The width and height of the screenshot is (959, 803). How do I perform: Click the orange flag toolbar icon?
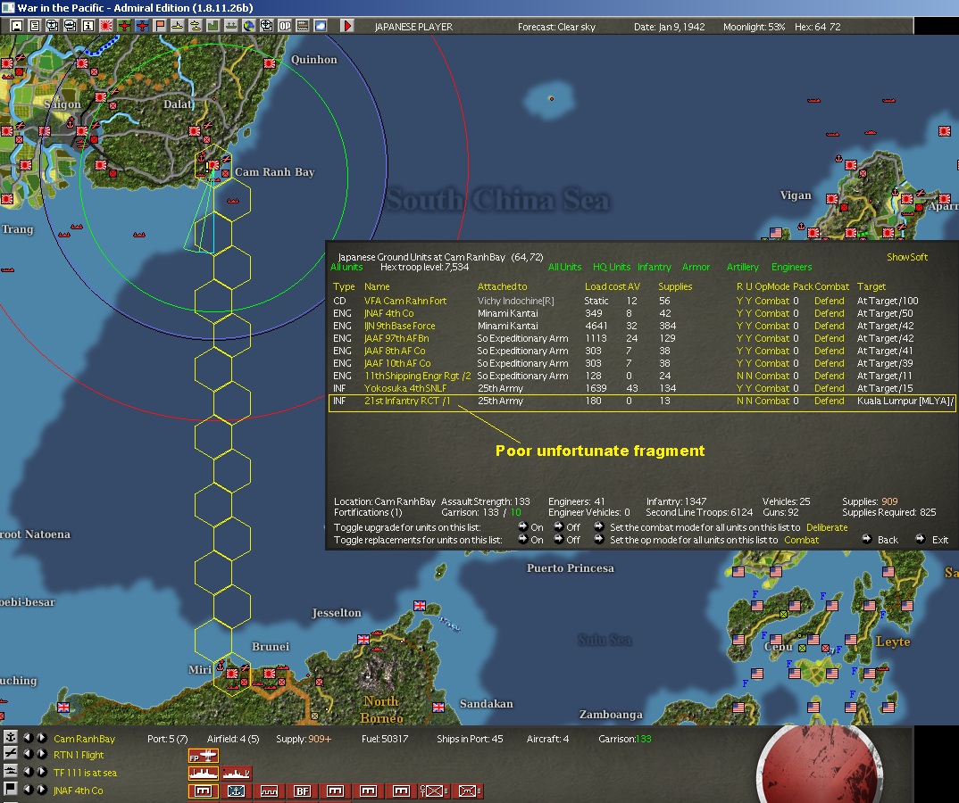point(160,26)
